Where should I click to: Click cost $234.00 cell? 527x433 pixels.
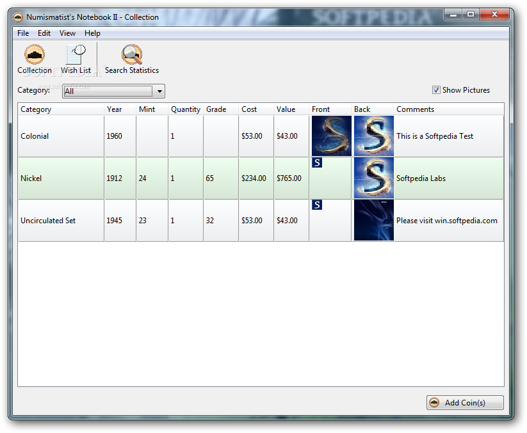(256, 178)
